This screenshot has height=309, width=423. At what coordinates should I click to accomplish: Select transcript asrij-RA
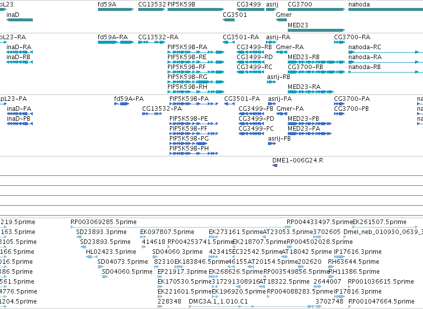(x=271, y=42)
